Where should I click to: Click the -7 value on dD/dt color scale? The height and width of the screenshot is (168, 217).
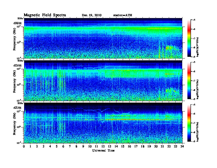(x=194, y=81)
